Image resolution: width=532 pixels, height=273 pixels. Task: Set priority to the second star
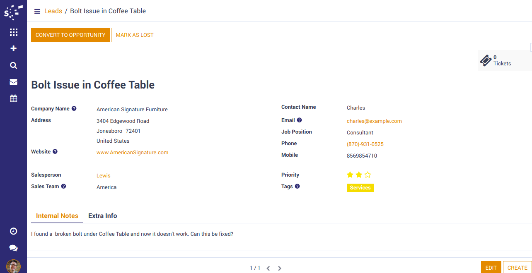tap(359, 175)
